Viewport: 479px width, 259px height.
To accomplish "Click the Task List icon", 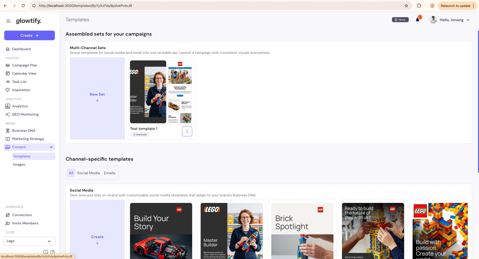I will click(8, 82).
